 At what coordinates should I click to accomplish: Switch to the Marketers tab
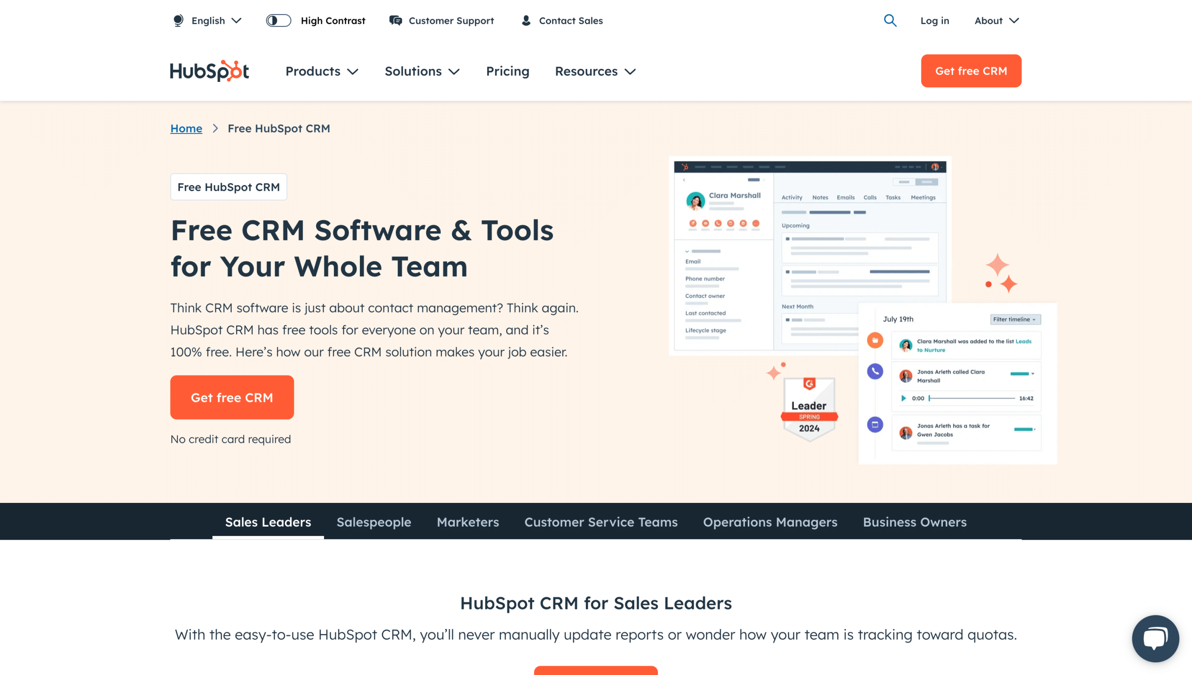tap(468, 522)
